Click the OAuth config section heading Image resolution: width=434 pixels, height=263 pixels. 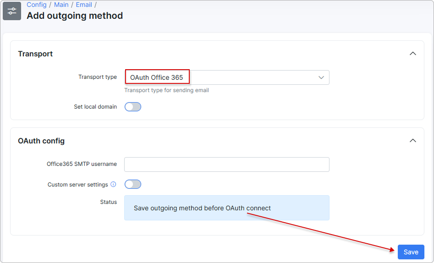[41, 141]
